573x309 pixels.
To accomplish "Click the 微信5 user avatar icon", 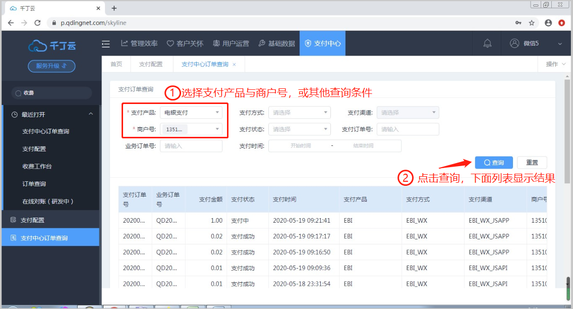I will point(514,43).
